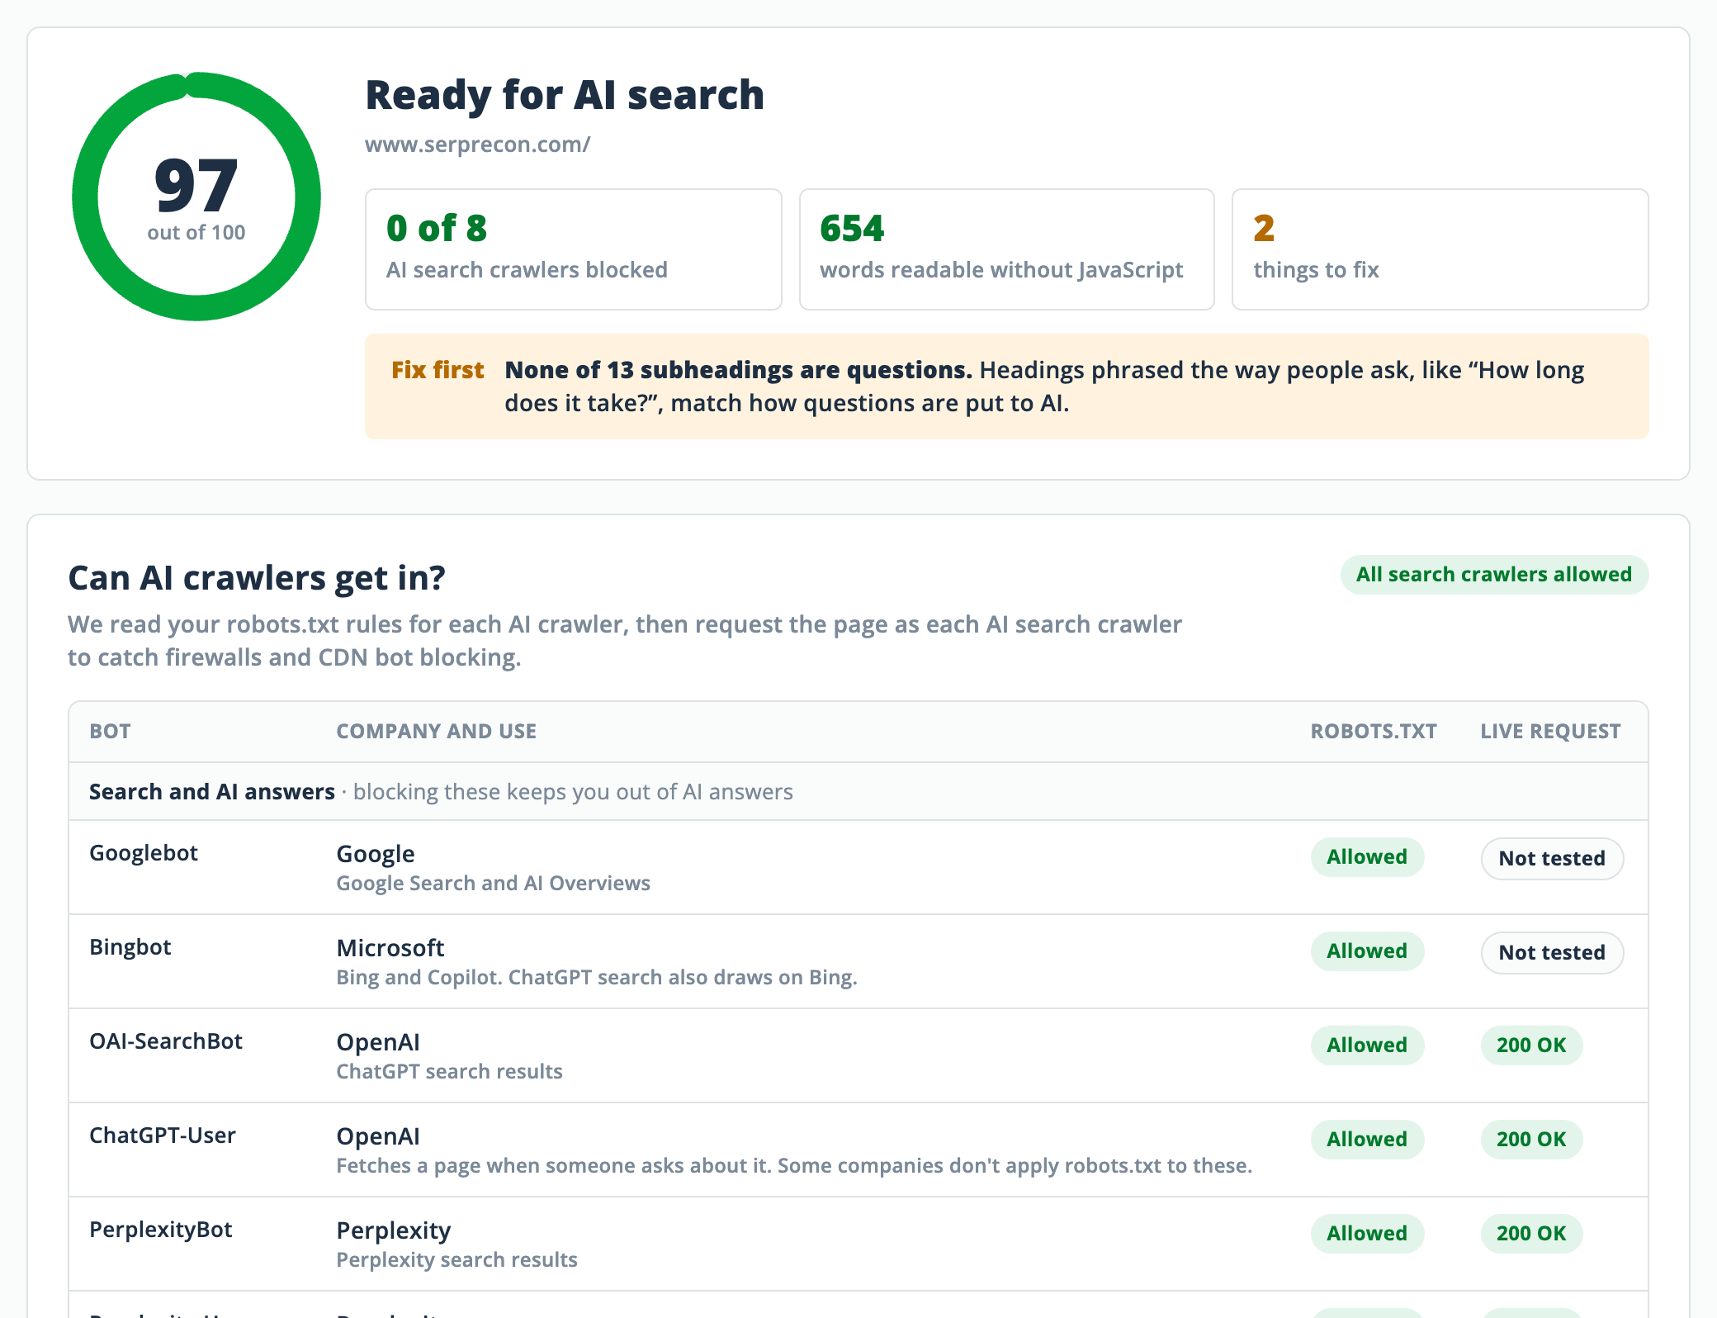Viewport: 1717px width, 1318px height.
Task: Click the 'Ready for AI search' heading
Action: (x=565, y=95)
